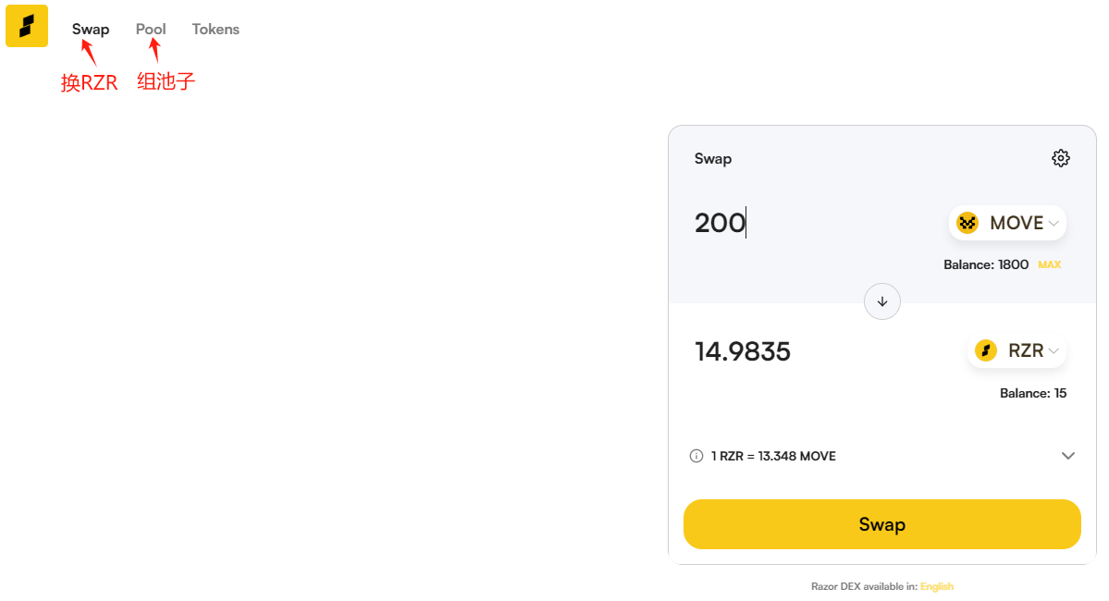Click the yellow Swap button
The image size is (1109, 601).
pyautogui.click(x=882, y=524)
